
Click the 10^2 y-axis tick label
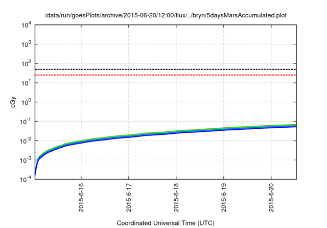(x=26, y=64)
